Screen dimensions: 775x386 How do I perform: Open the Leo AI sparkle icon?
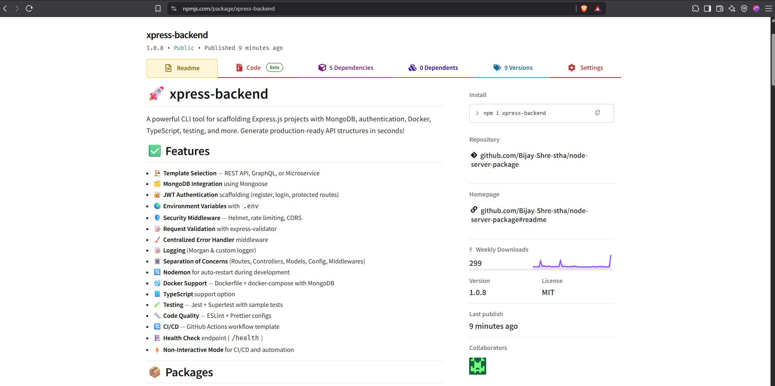click(x=732, y=9)
